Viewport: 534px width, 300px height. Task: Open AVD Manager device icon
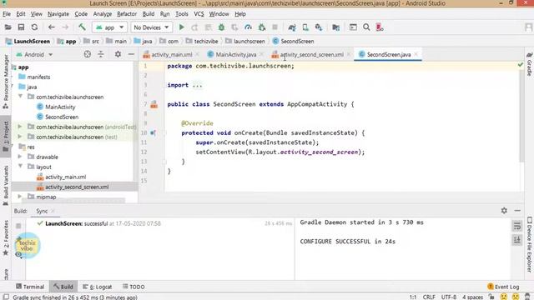point(305,27)
